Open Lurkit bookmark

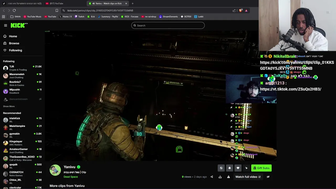point(199,17)
